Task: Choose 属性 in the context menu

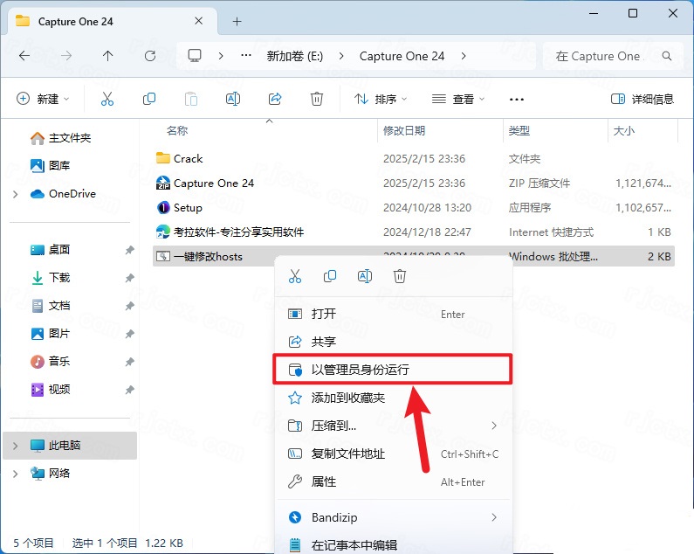Action: click(x=324, y=481)
